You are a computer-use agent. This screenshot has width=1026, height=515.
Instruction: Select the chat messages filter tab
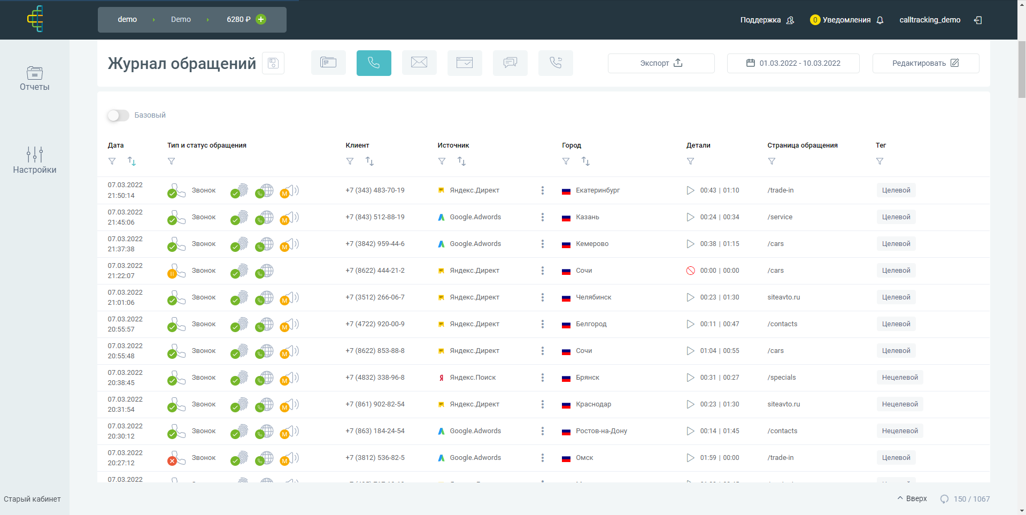(x=510, y=63)
